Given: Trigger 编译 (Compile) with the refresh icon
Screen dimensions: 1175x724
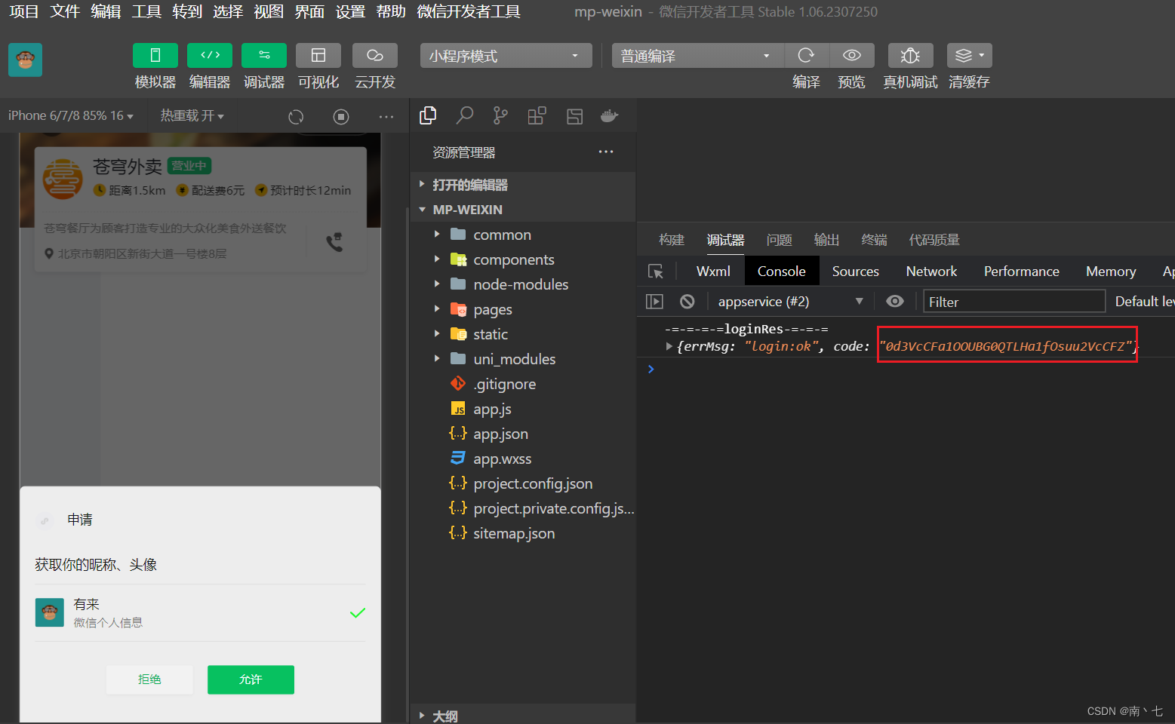Looking at the screenshot, I should click(806, 55).
